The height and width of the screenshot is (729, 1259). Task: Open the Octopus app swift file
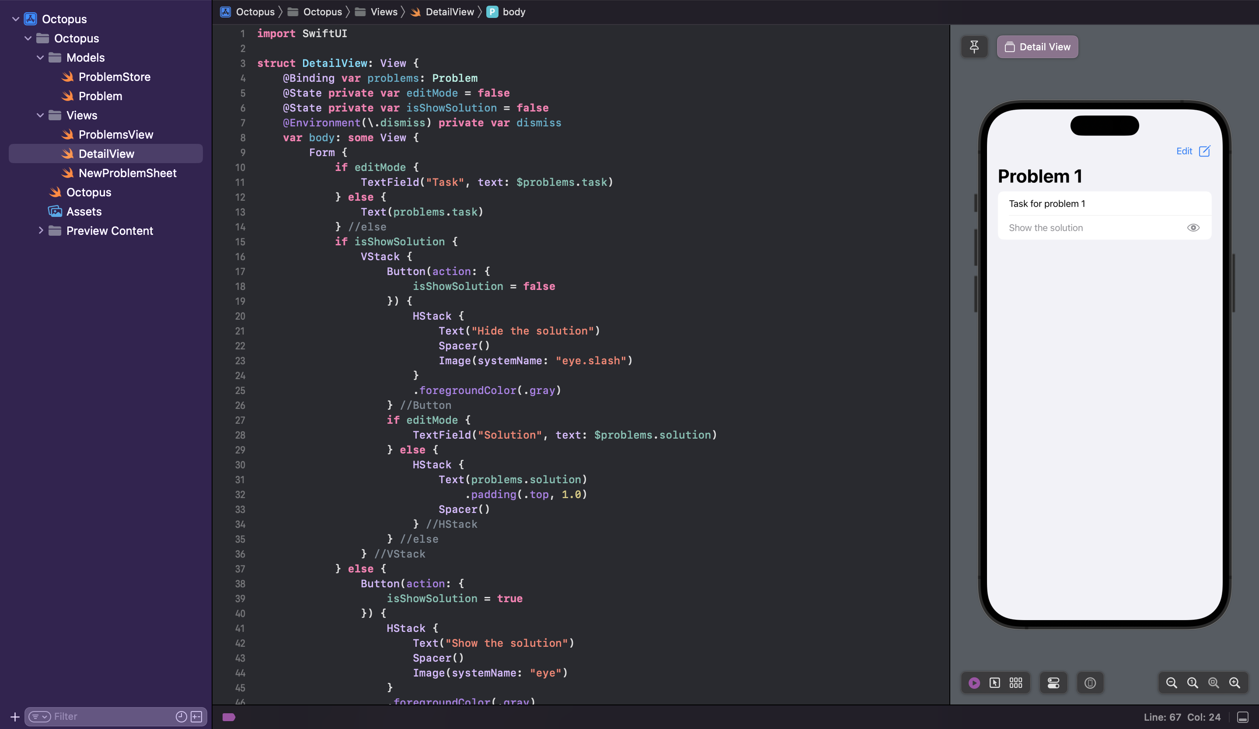point(88,192)
